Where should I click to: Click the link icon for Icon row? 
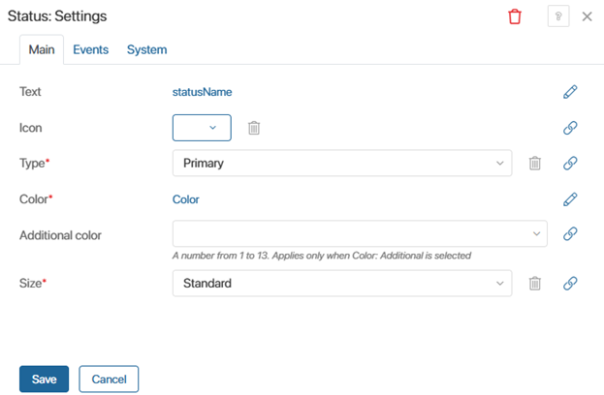[x=570, y=128]
